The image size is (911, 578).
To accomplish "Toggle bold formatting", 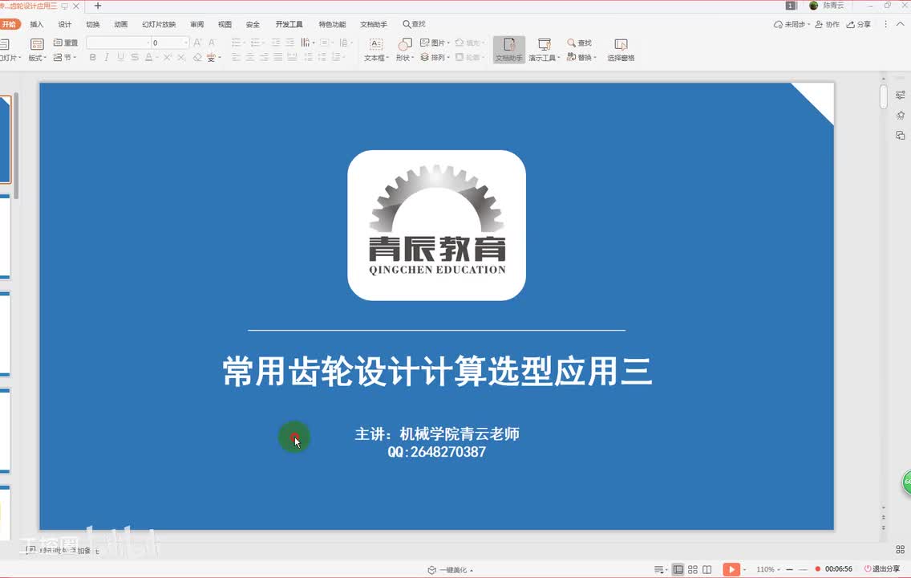I will click(x=93, y=58).
